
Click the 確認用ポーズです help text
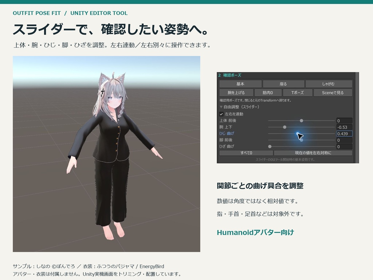pos(255,101)
